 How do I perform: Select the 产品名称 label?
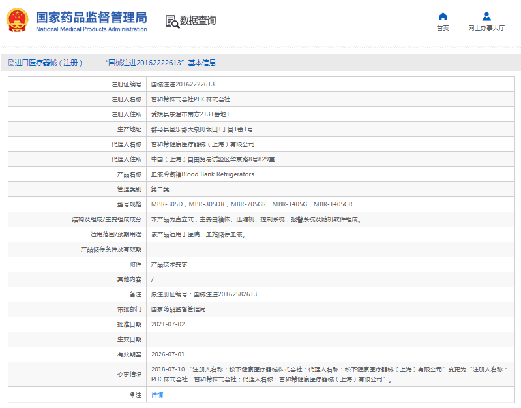coord(129,174)
